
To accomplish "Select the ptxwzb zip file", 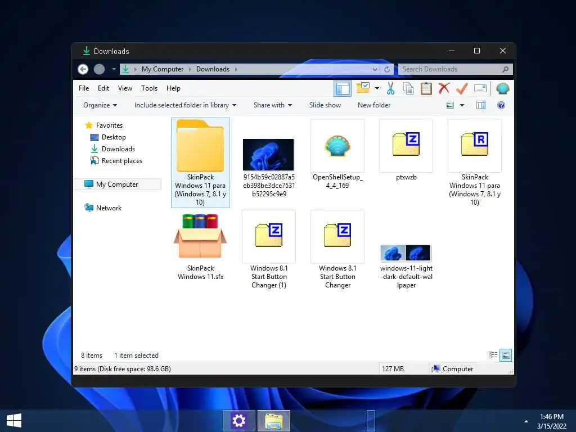I will click(x=406, y=150).
